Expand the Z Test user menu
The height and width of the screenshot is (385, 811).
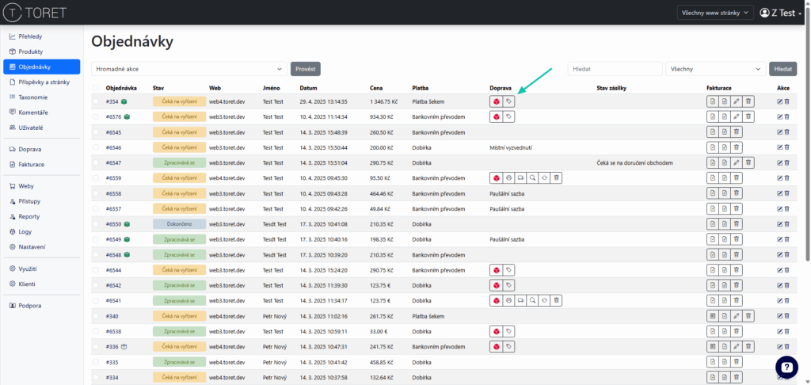coord(781,13)
